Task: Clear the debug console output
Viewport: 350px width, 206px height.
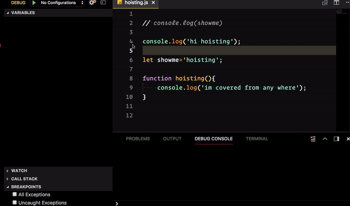Action: point(313,139)
